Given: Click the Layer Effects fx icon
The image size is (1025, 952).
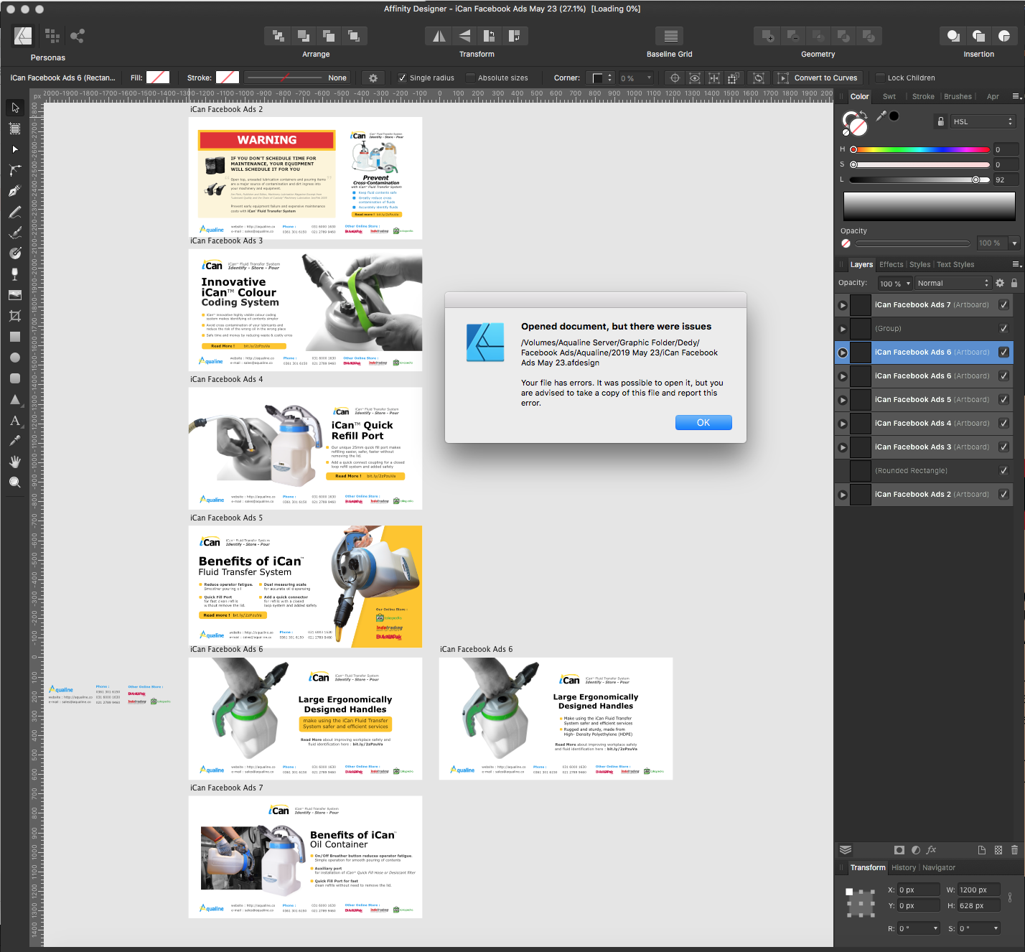Looking at the screenshot, I should [932, 850].
